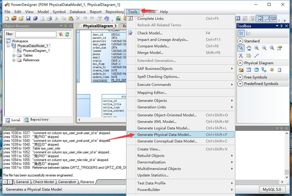The image size is (292, 196).
Task: Select the File tool in Physical Diagram
Action: [x=279, y=70]
